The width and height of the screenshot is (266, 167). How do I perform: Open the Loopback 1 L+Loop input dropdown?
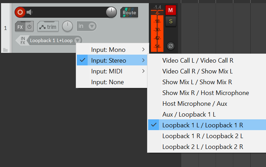point(55,40)
